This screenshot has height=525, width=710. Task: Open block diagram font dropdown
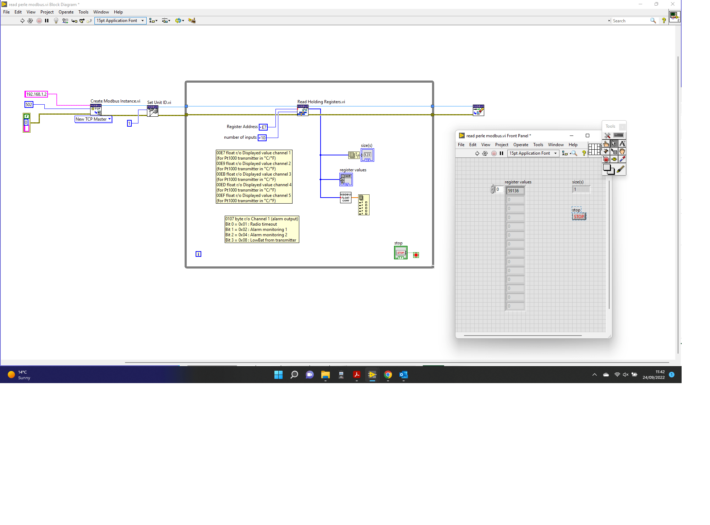click(x=120, y=21)
